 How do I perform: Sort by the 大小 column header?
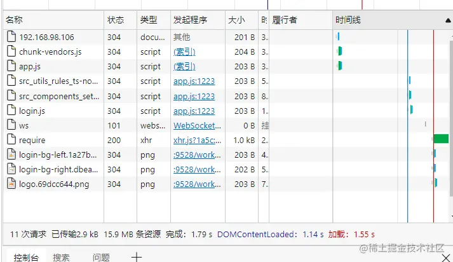click(241, 20)
